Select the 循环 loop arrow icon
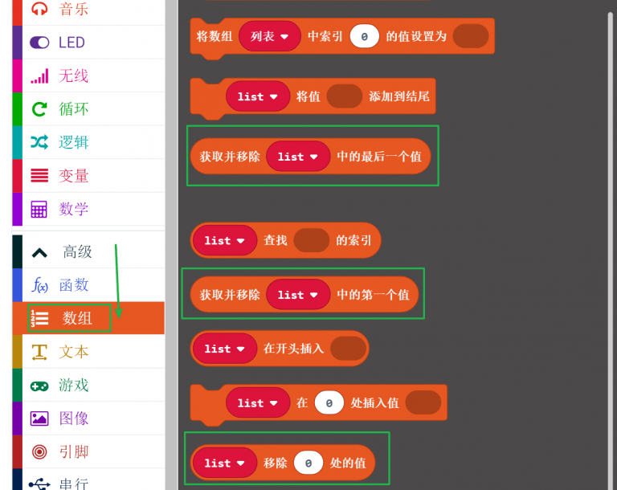 [x=39, y=109]
